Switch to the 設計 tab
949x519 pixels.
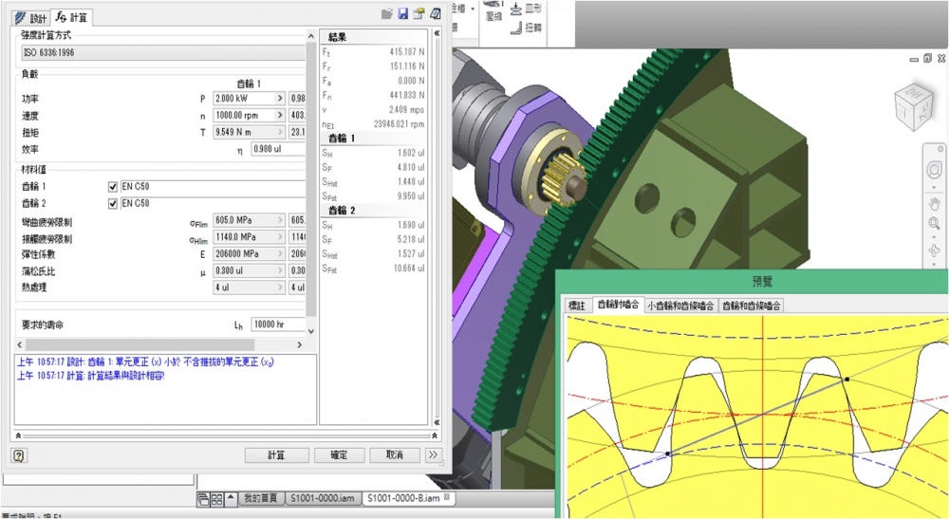[30, 17]
